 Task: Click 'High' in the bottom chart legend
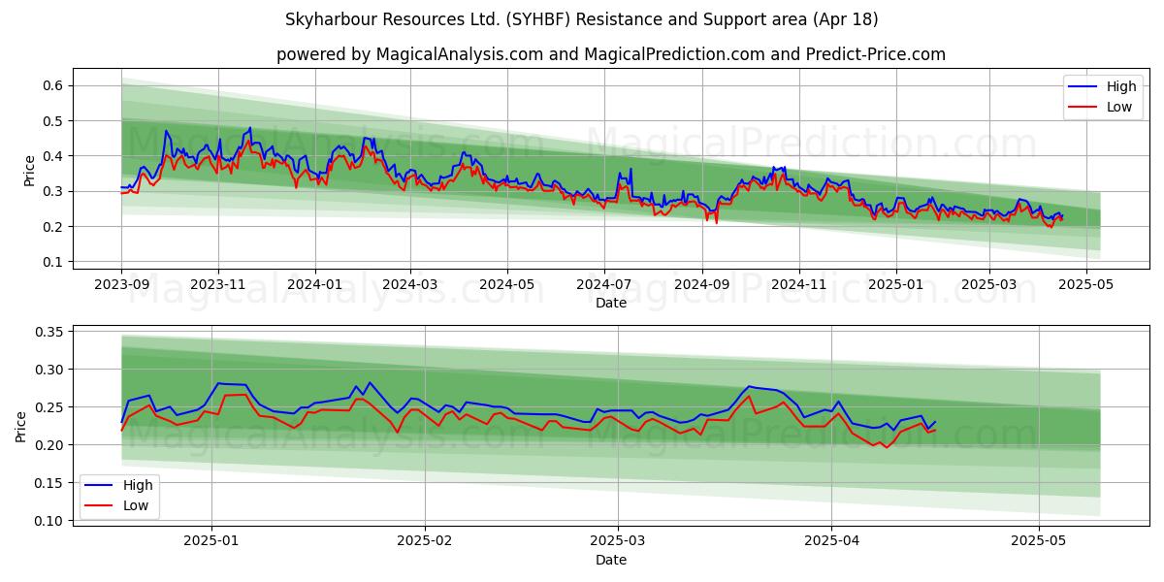click(138, 485)
